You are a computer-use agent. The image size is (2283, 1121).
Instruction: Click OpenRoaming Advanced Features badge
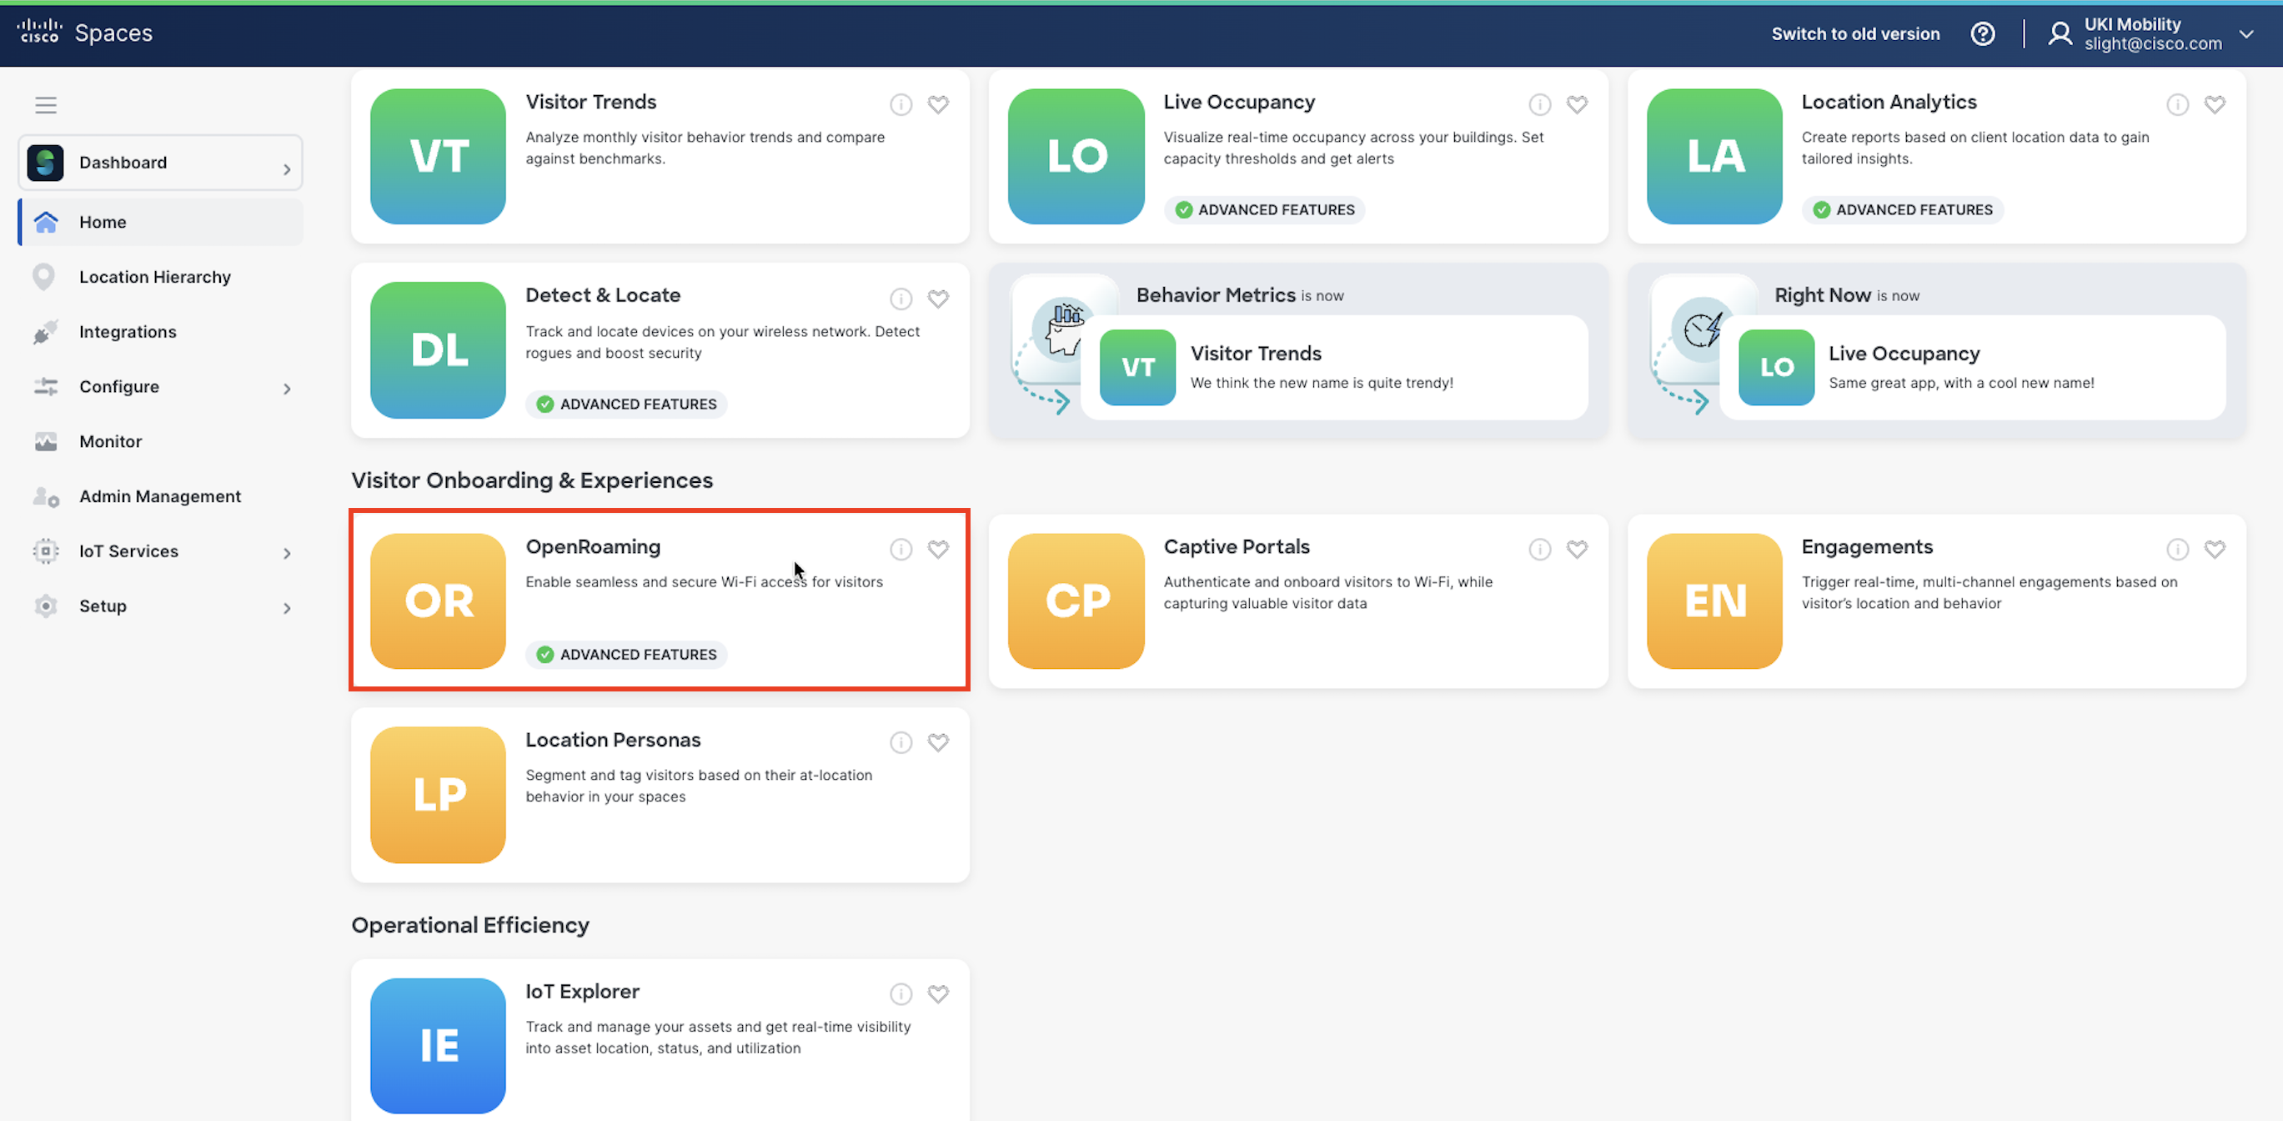[x=626, y=655]
